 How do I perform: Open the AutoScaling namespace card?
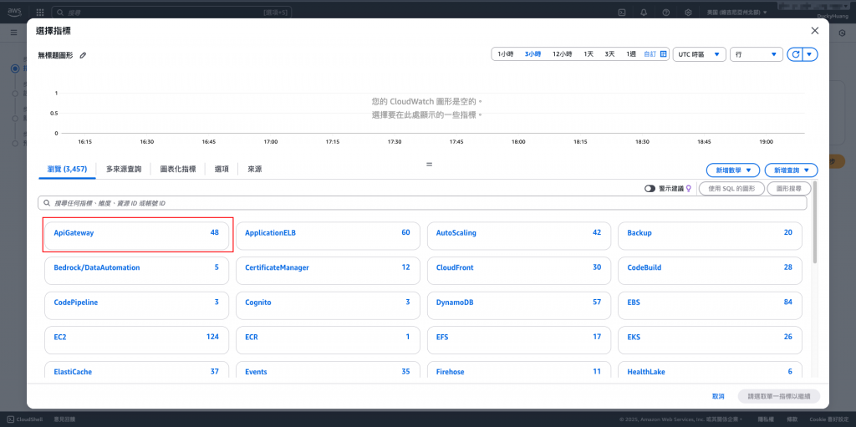[519, 236]
